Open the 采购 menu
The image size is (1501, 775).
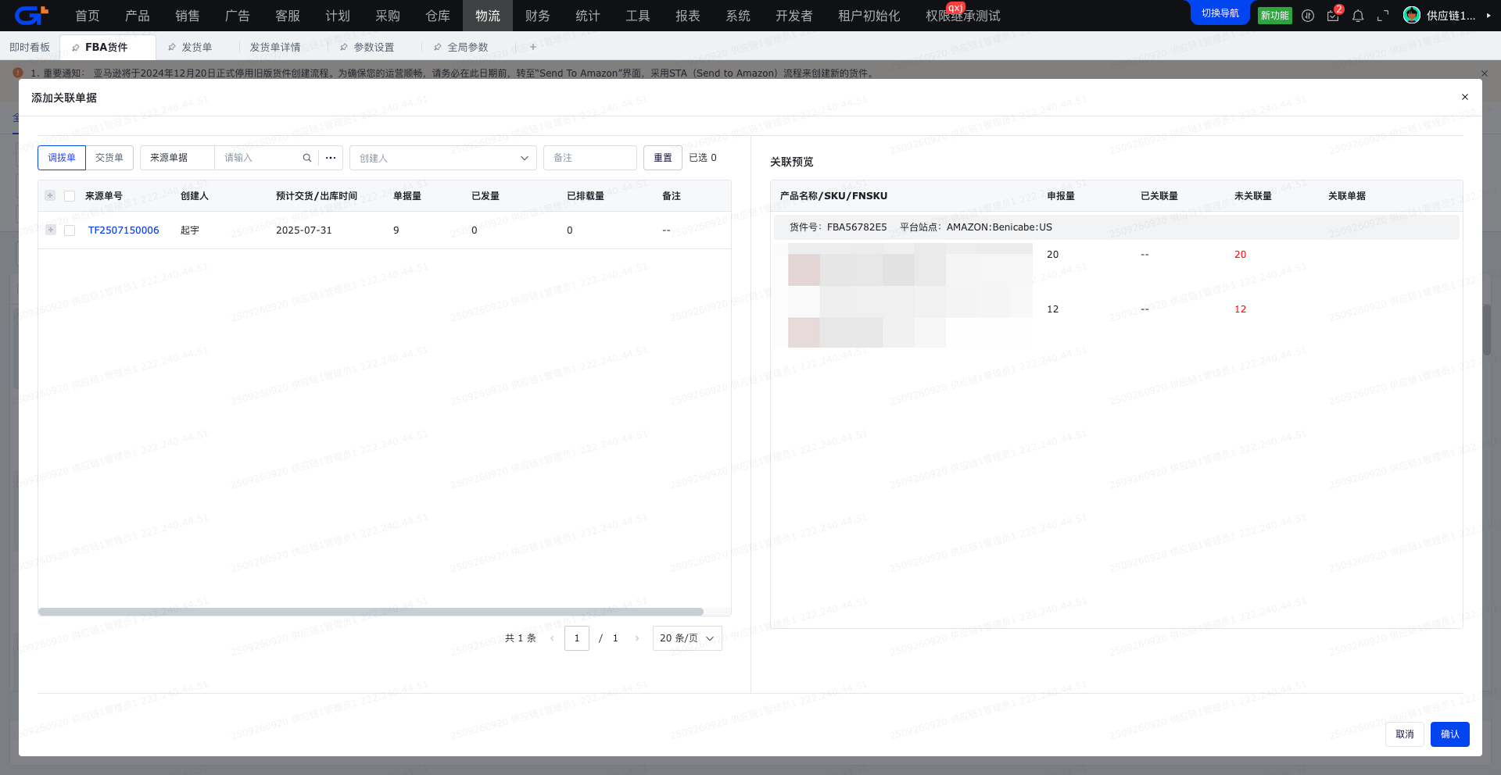[388, 16]
